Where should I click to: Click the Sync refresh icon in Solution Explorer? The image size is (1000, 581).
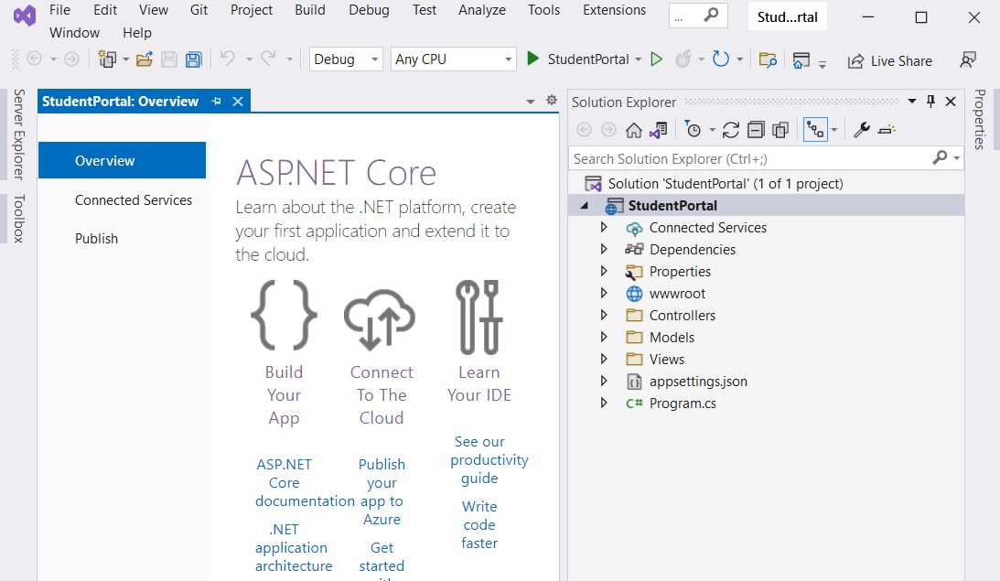click(731, 130)
